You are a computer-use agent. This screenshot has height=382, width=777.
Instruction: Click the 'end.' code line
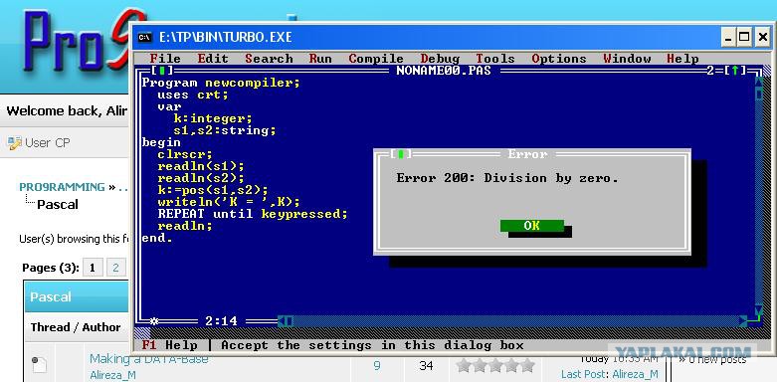coord(157,239)
